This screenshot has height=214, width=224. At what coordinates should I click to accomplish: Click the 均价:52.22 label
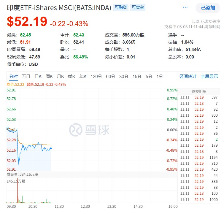(x=15, y=85)
